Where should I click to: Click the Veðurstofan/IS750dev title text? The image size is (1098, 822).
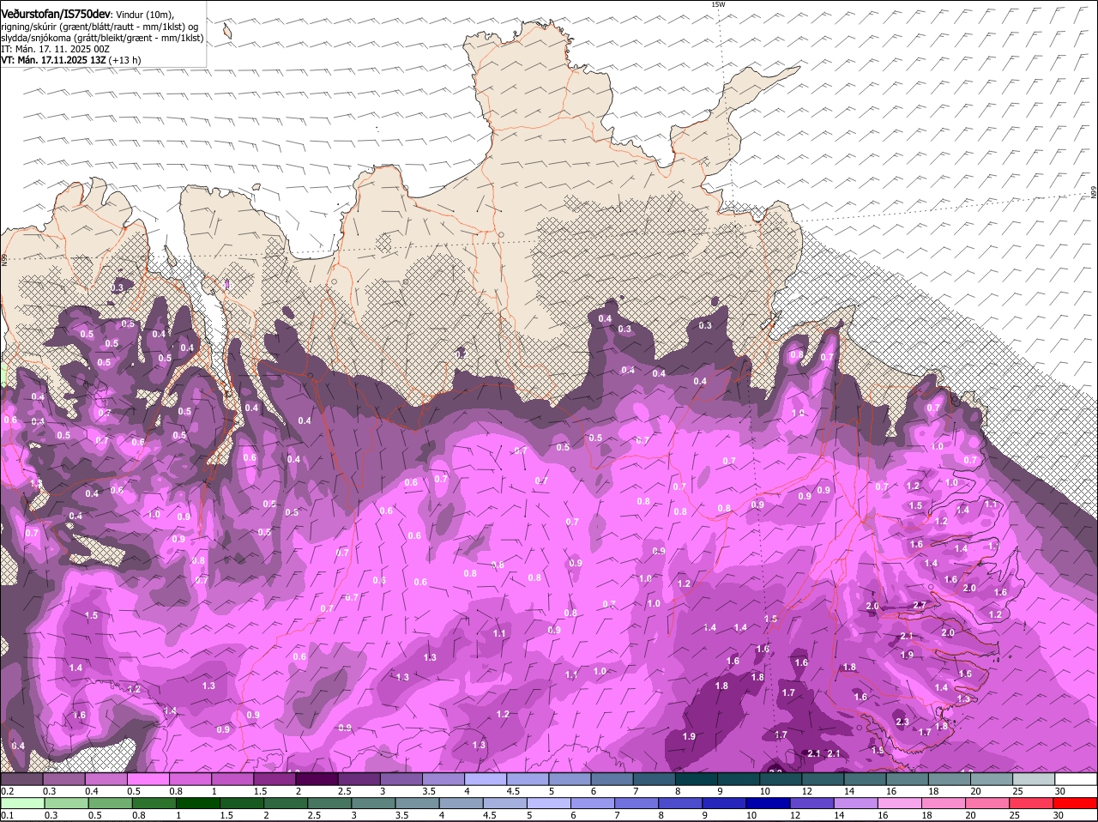tap(55, 15)
